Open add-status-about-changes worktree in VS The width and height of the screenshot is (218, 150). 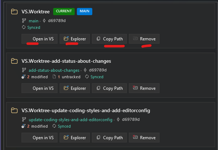tap(40, 88)
